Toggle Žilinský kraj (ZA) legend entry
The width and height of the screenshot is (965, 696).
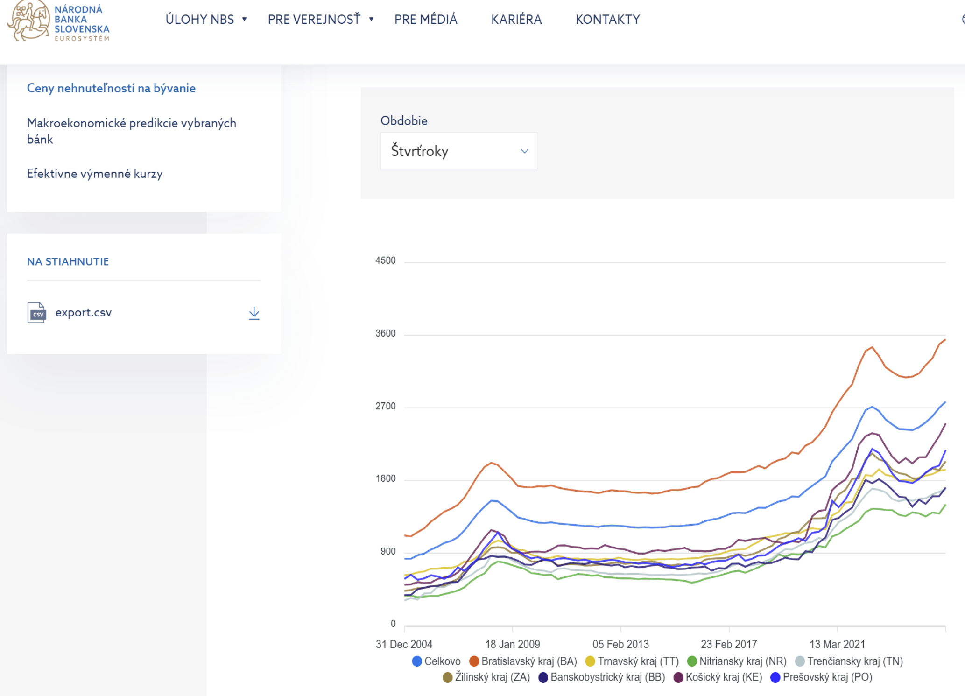486,677
